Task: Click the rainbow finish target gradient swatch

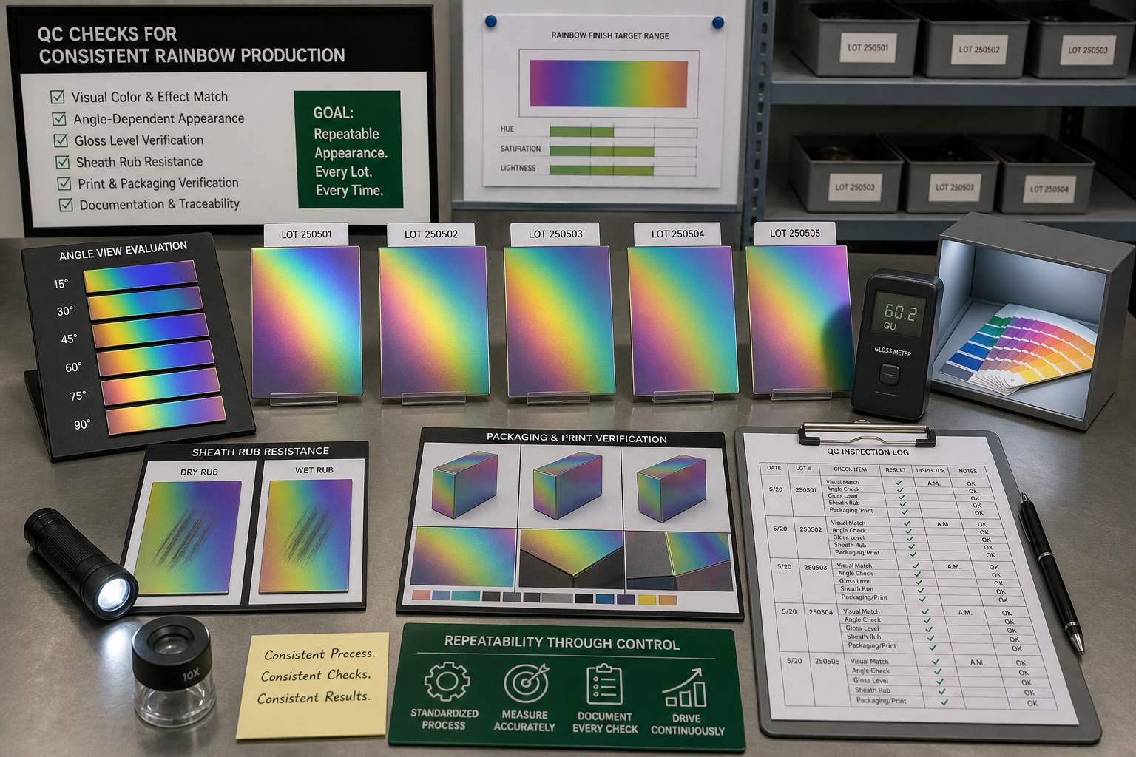Action: 609,84
